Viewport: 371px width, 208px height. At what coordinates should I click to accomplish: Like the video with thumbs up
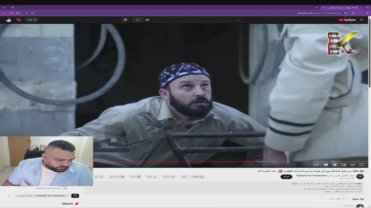tap(202, 177)
